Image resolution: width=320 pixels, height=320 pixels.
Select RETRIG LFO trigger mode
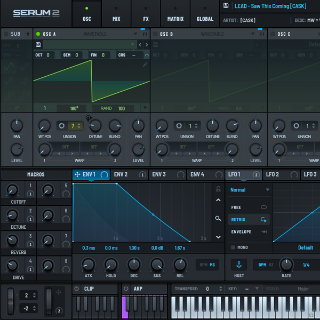(x=249, y=220)
